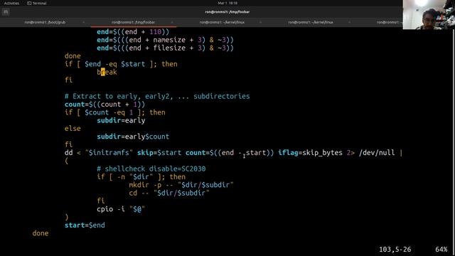Screen dimensions: 455x256
Task: Switch to the /boot/grub terminal tab
Action: tap(45, 22)
